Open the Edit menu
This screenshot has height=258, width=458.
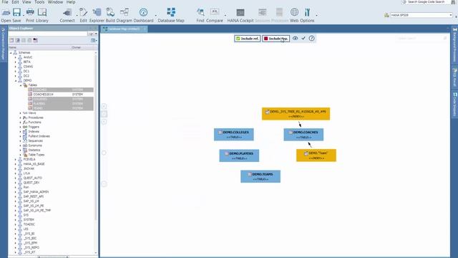pos(15,2)
